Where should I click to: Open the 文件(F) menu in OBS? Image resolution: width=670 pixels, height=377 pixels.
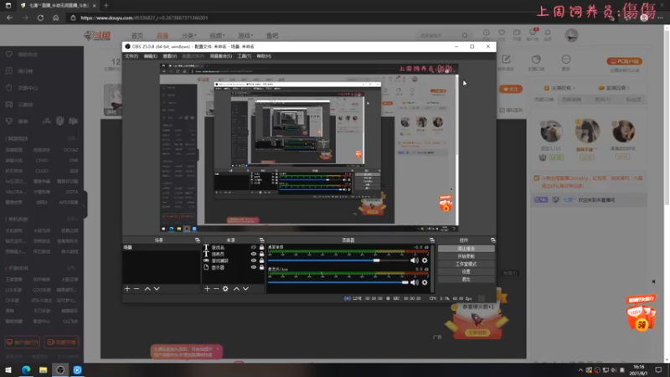[131, 56]
